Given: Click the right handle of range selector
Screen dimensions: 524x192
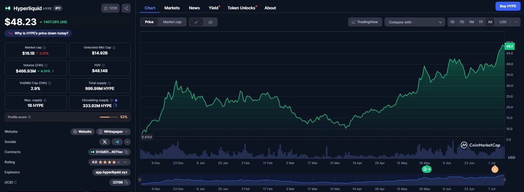Looking at the screenshot, I should pyautogui.click(x=504, y=179).
